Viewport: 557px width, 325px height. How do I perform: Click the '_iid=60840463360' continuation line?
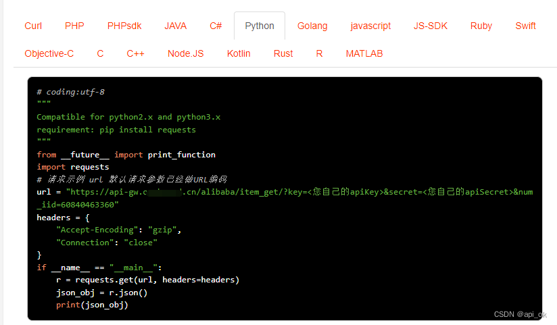[78, 205]
